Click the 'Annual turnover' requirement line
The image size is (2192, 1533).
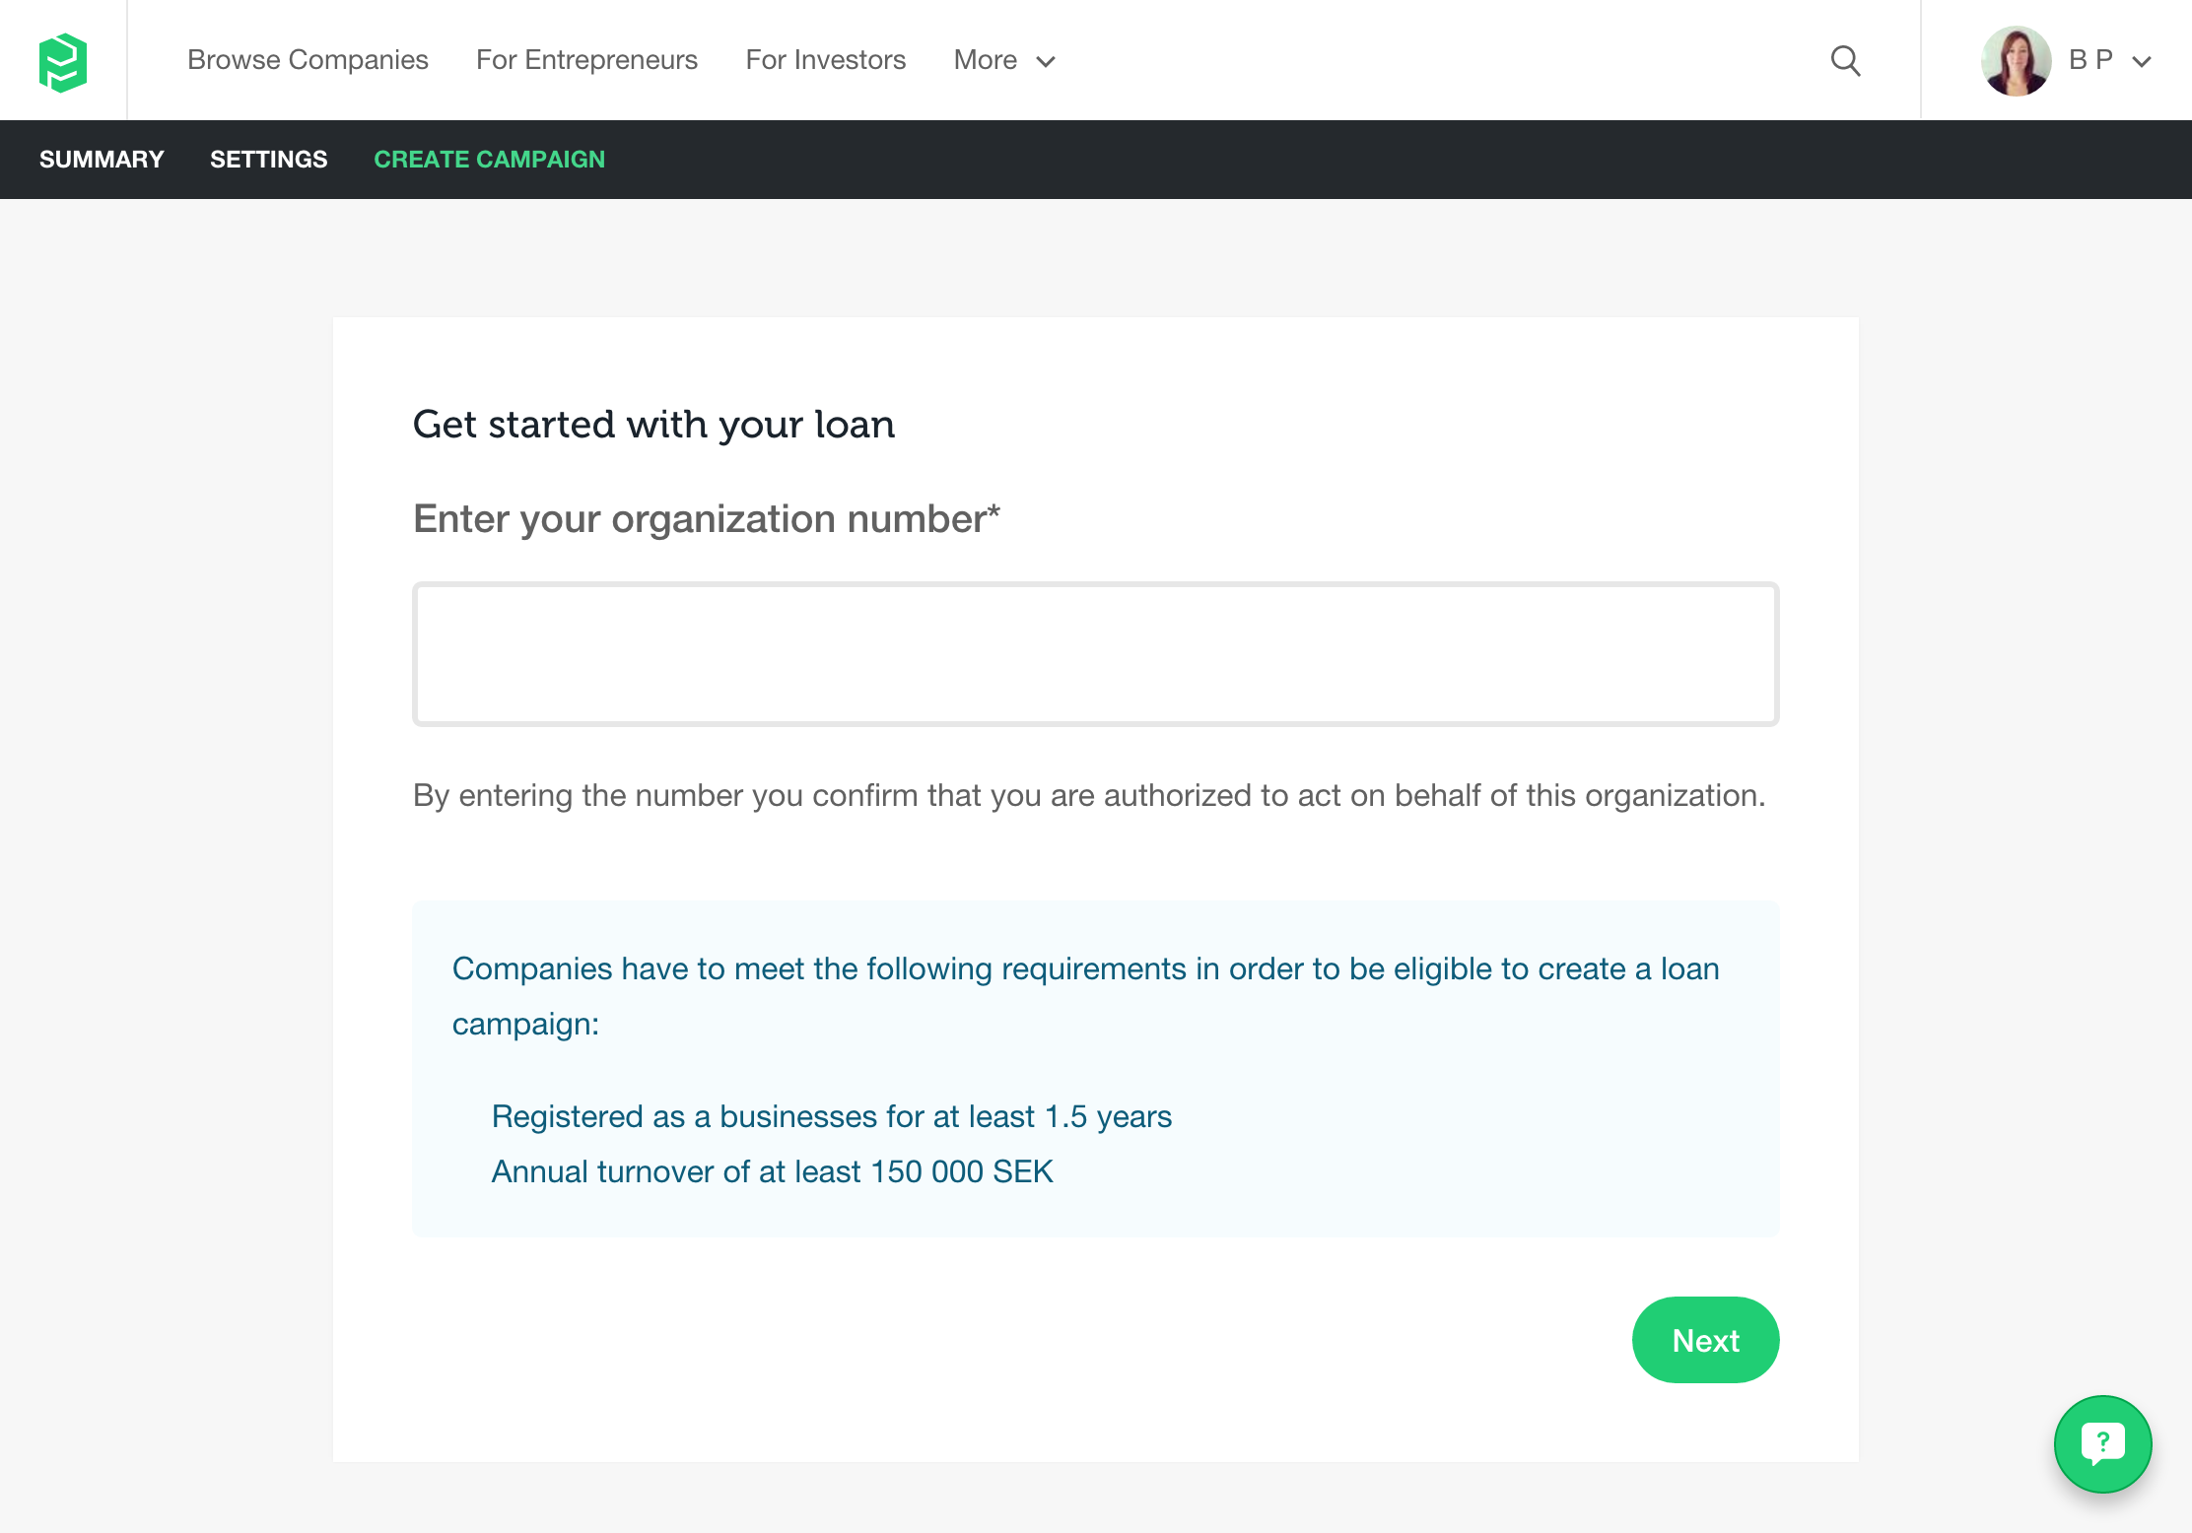tap(772, 1171)
